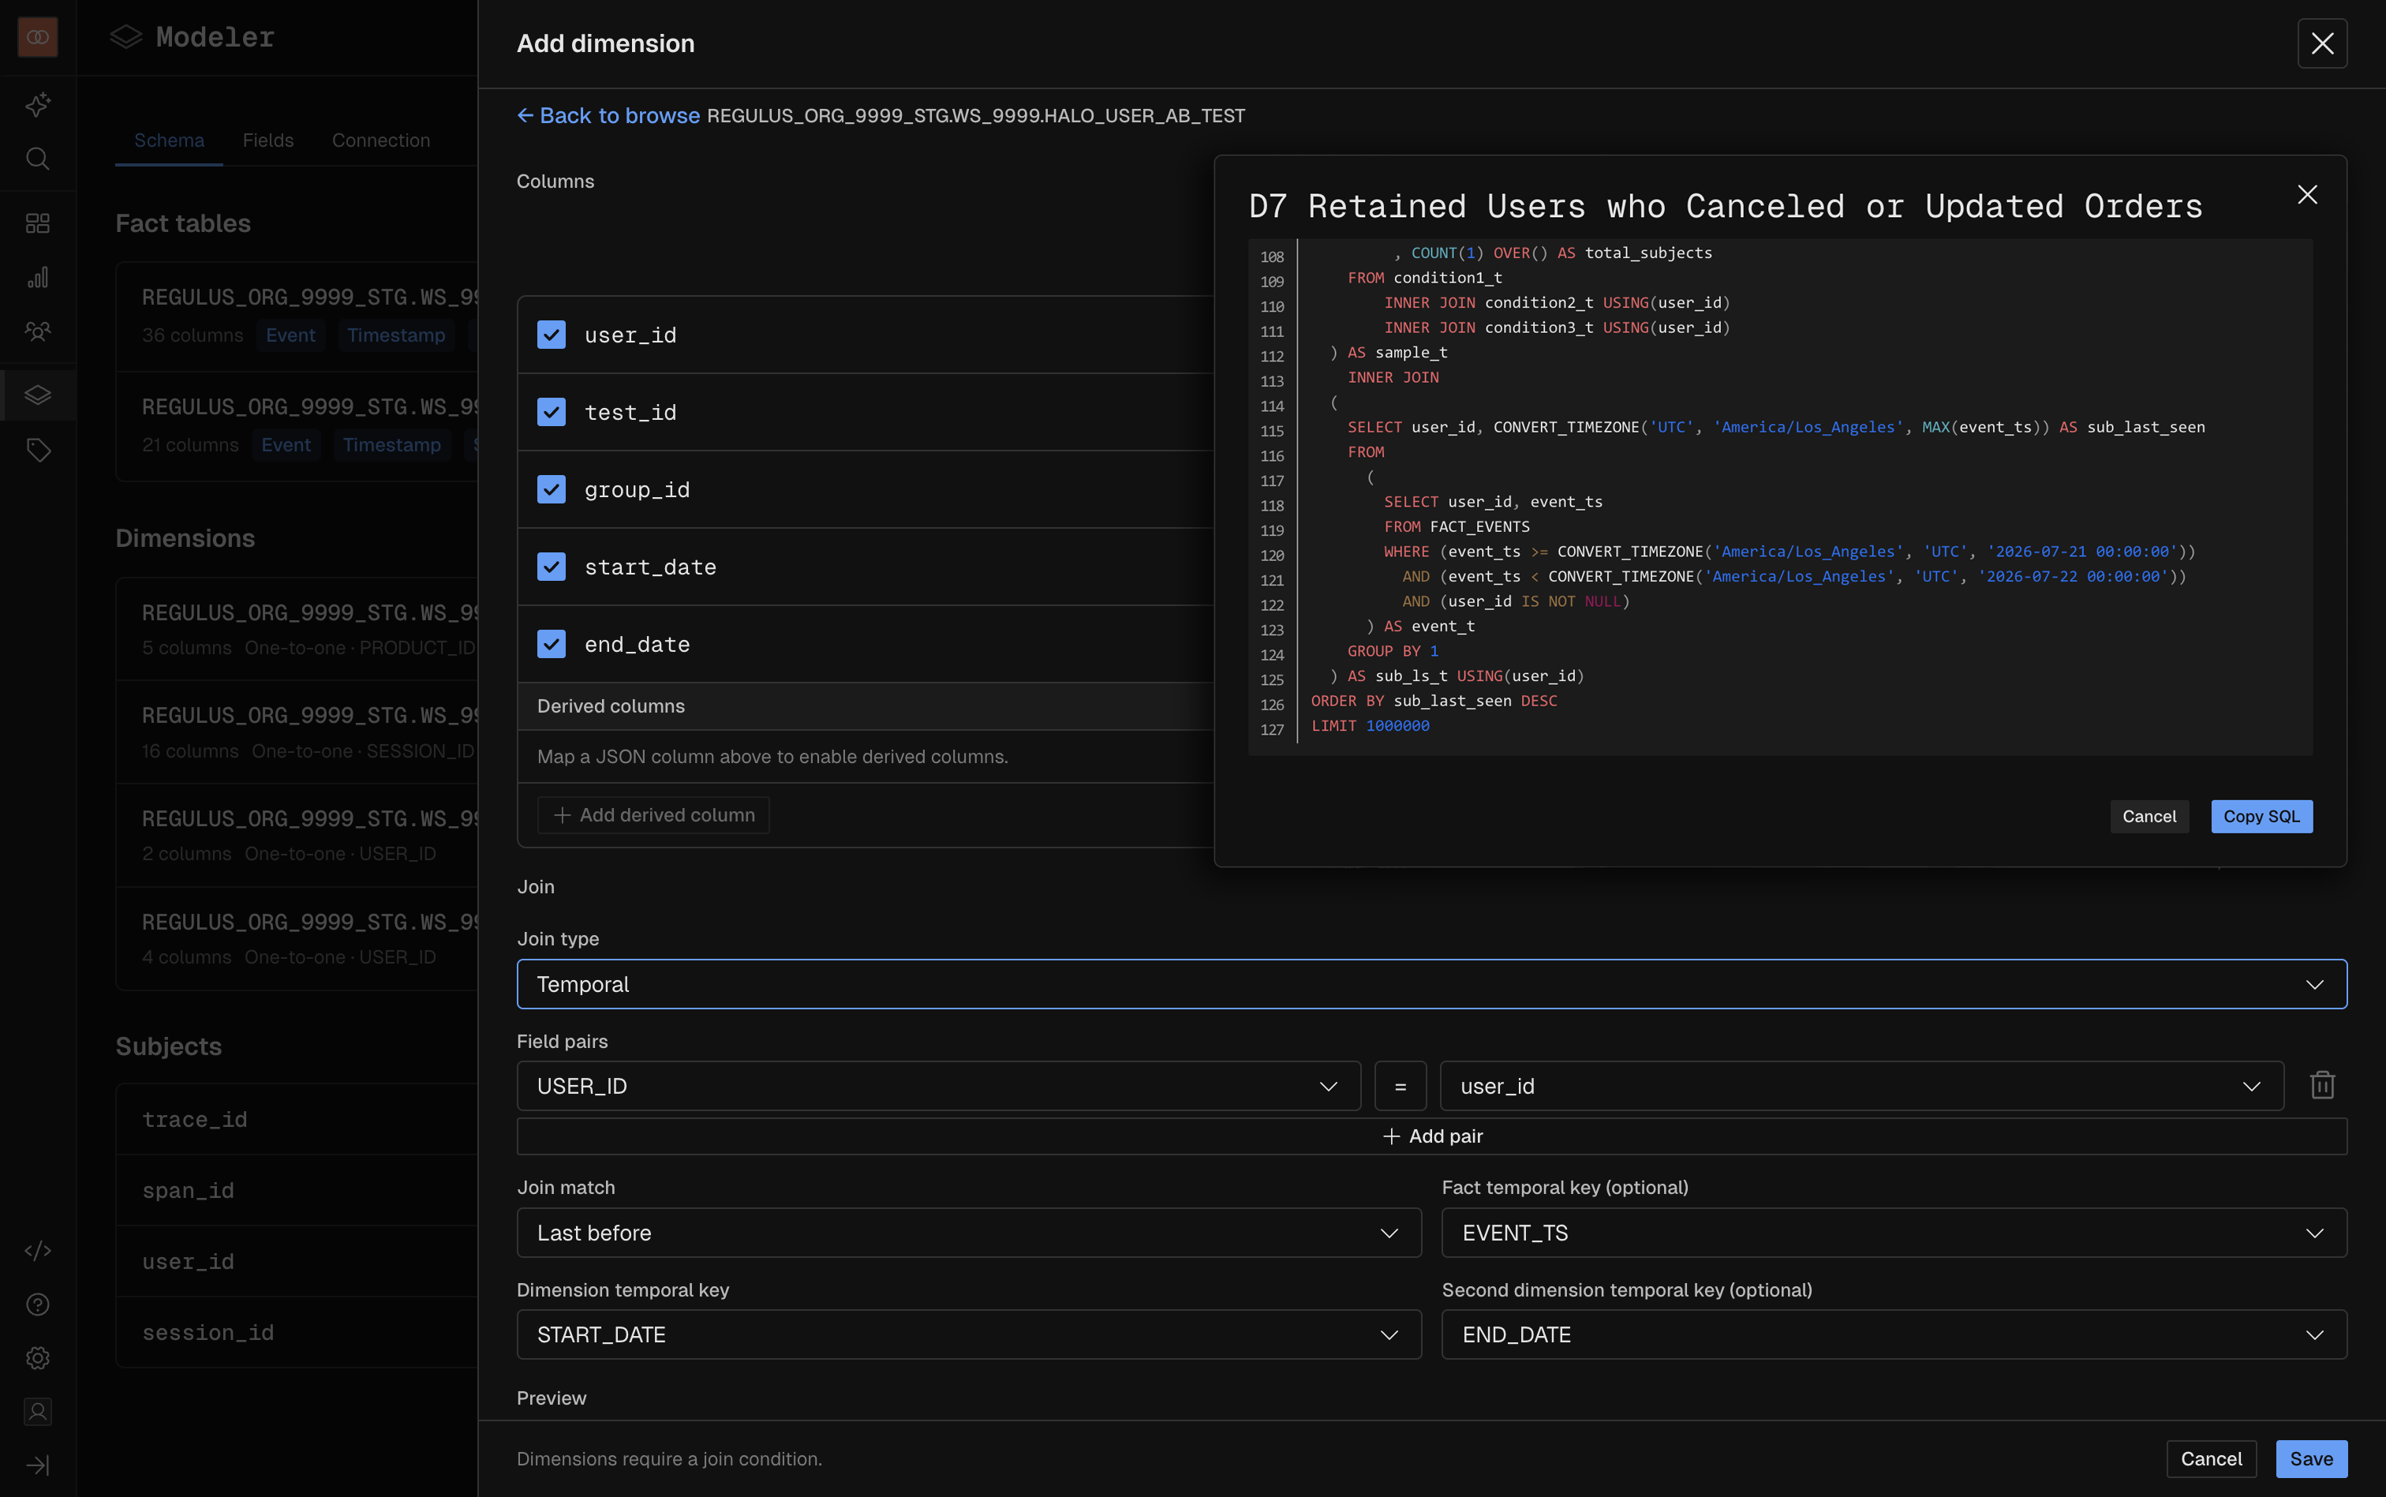
Task: Open the dashboards grid icon in sidebar
Action: coord(38,224)
